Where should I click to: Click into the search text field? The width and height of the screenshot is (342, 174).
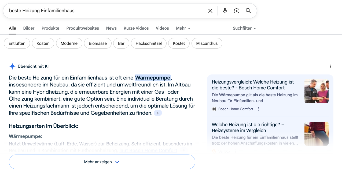(105, 11)
